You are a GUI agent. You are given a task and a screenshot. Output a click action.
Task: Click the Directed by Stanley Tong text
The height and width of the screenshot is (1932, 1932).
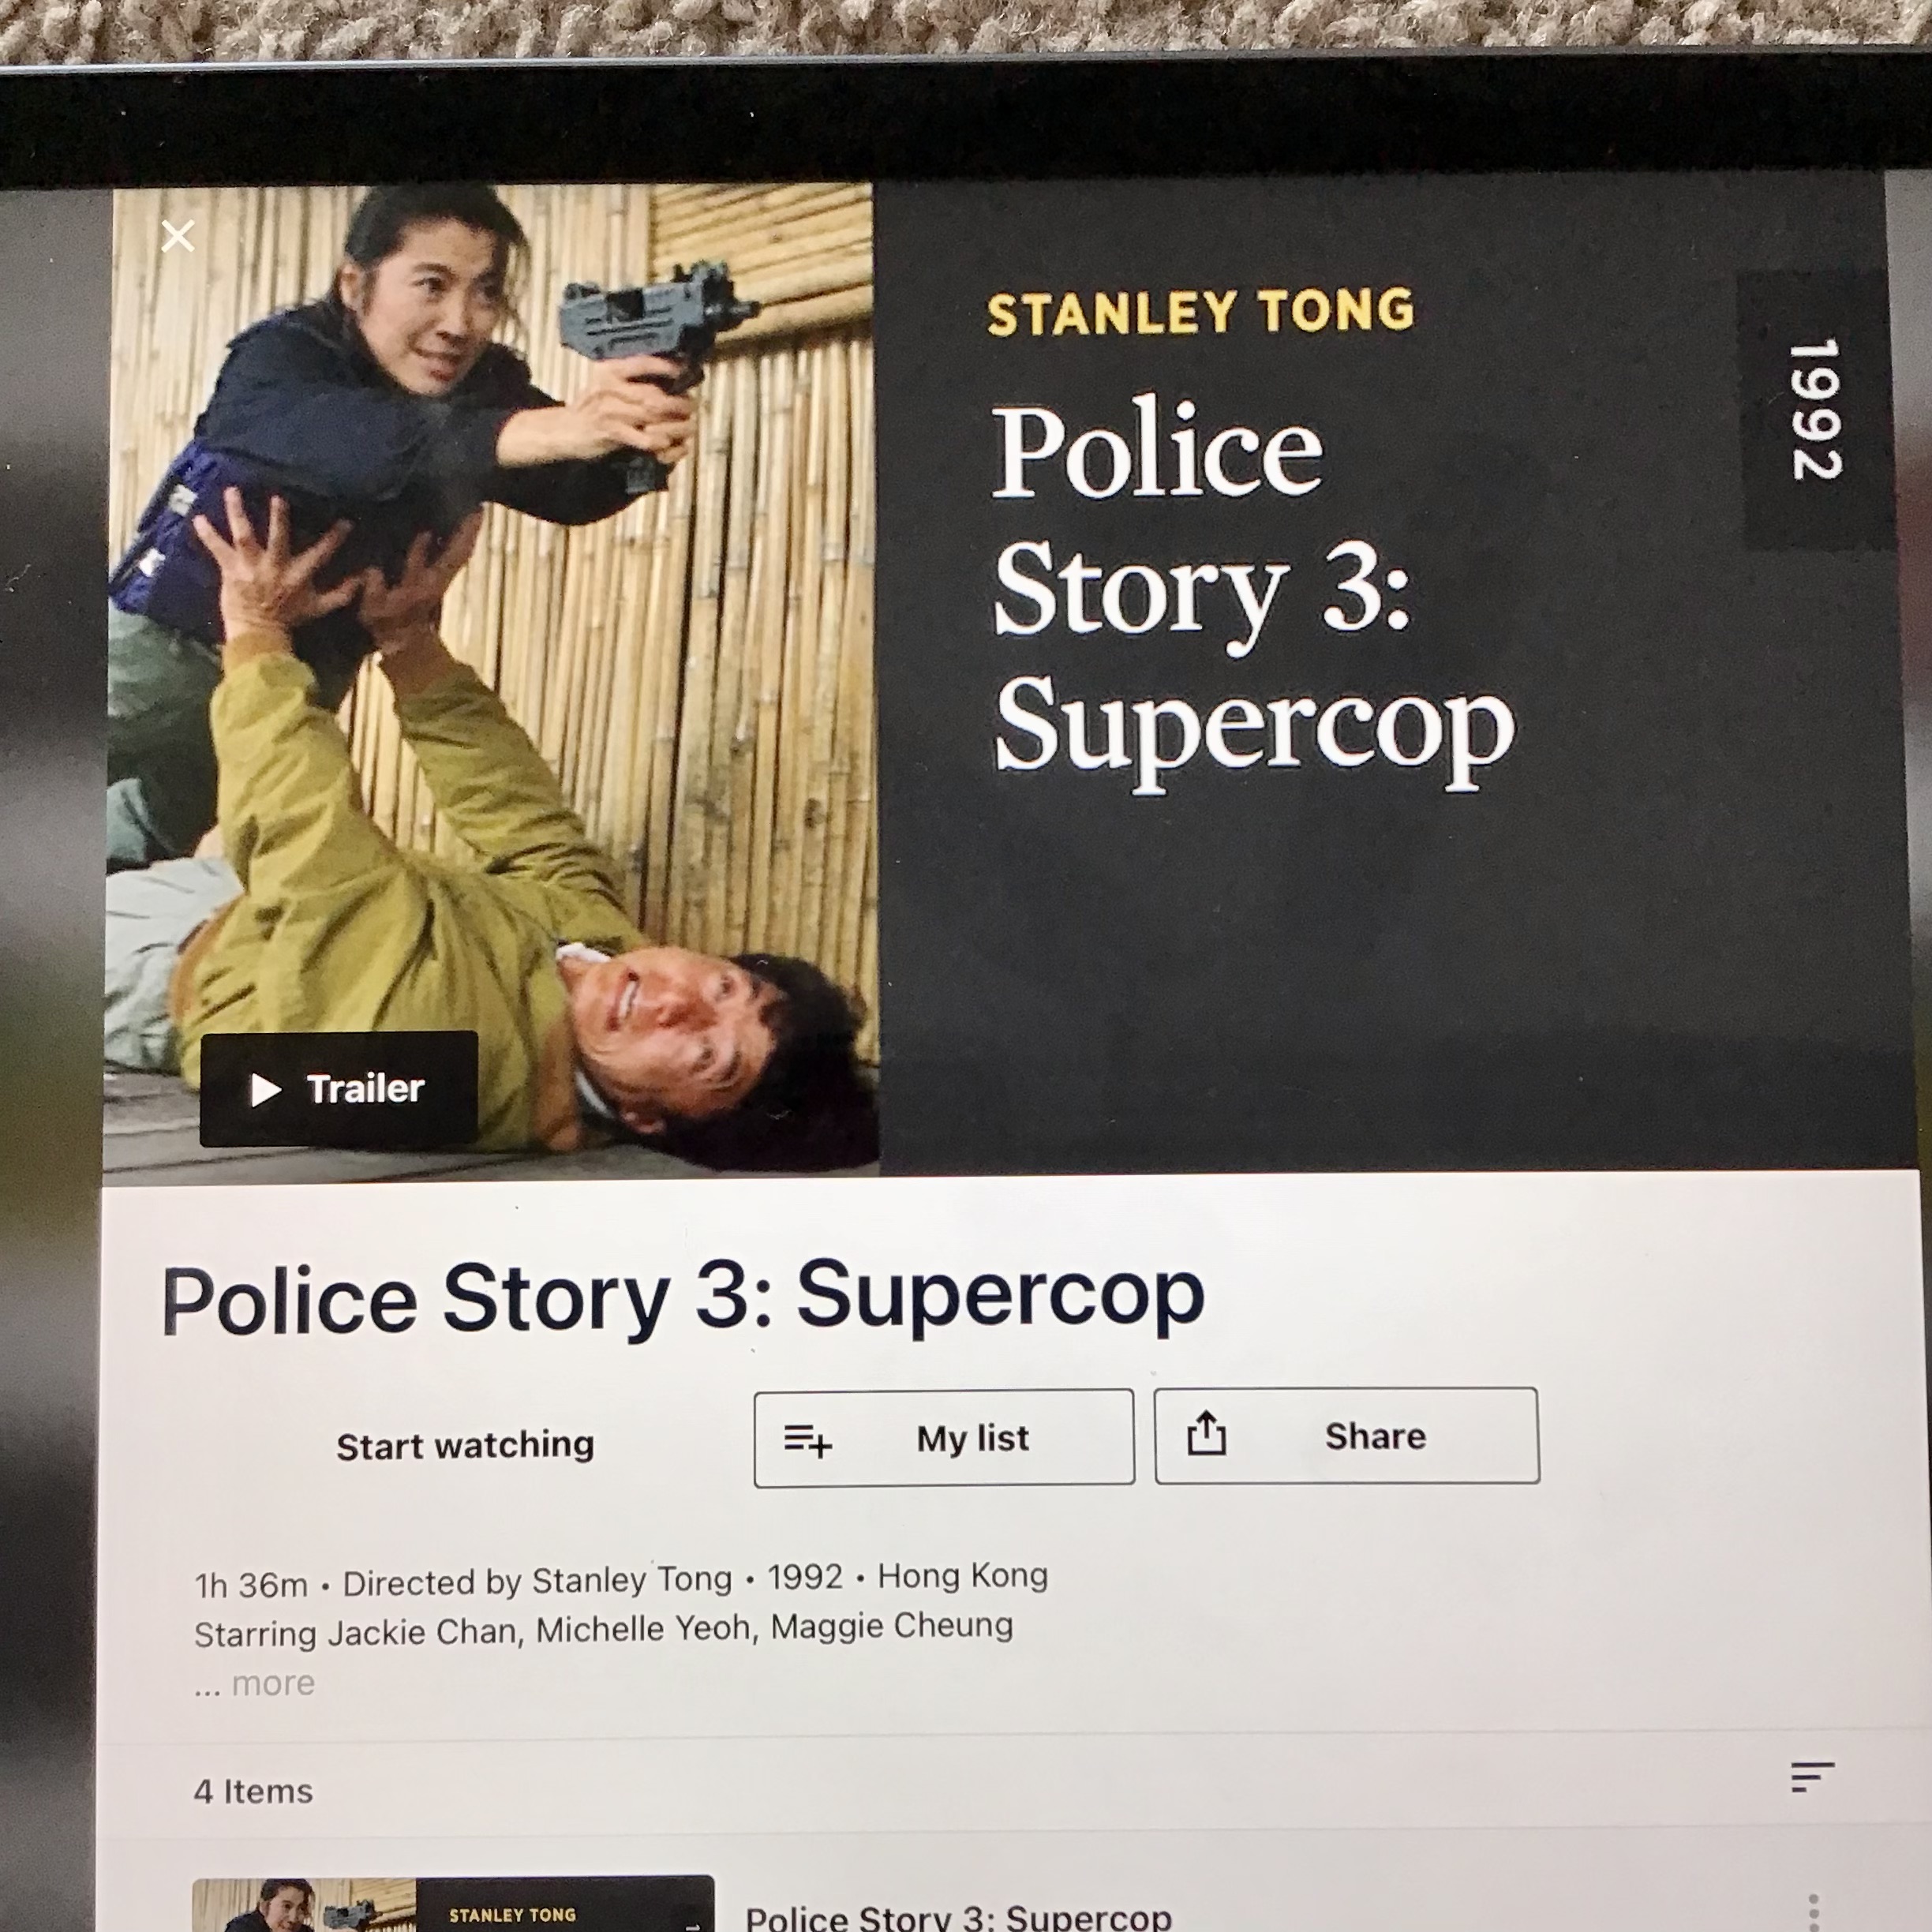pyautogui.click(x=537, y=1582)
